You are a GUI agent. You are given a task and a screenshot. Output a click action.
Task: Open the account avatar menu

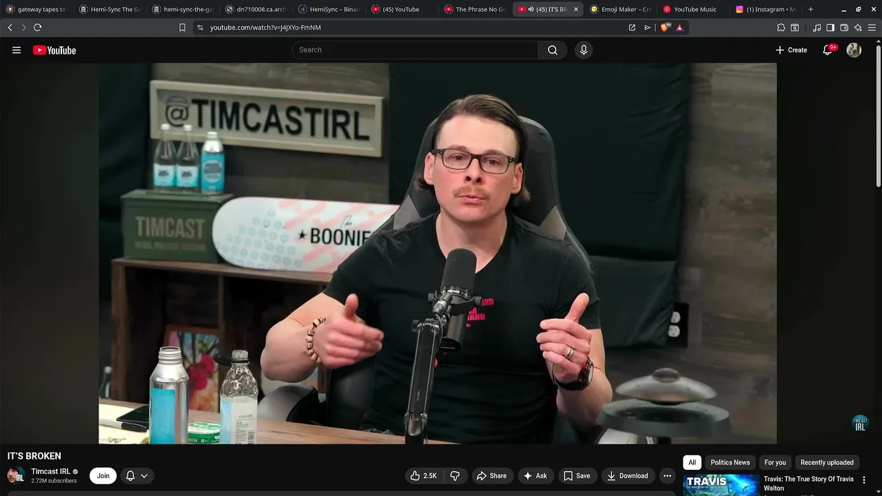tap(854, 50)
